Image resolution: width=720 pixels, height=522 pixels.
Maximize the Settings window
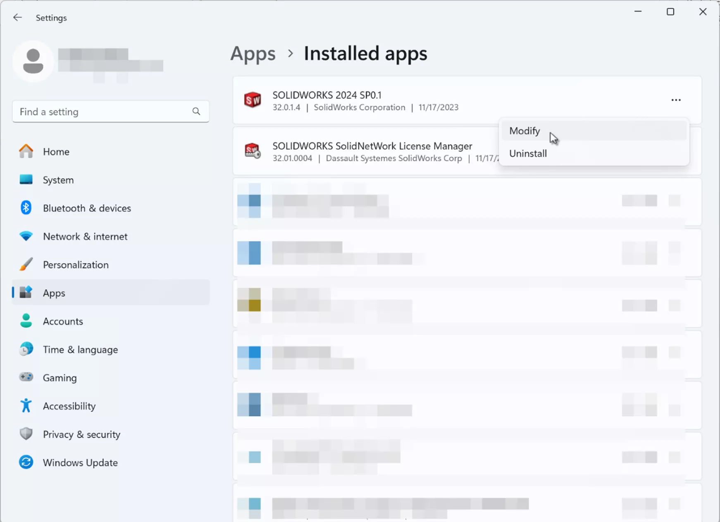pyautogui.click(x=670, y=12)
